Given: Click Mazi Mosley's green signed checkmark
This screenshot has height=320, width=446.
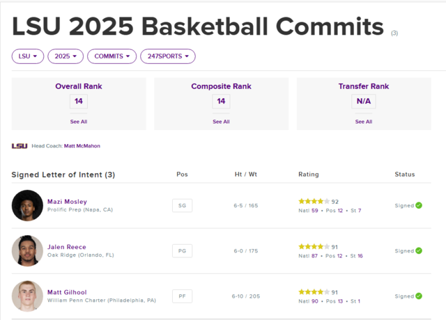Looking at the screenshot, I should 419,205.
